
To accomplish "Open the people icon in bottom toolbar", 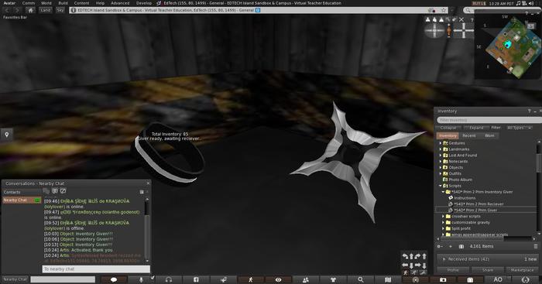I will pos(306,279).
